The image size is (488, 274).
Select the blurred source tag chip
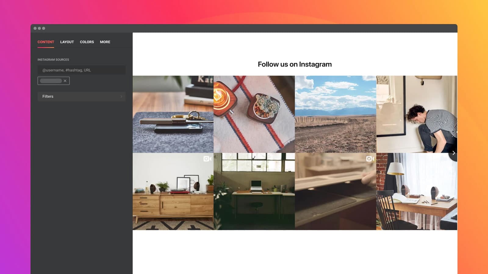[x=51, y=81]
